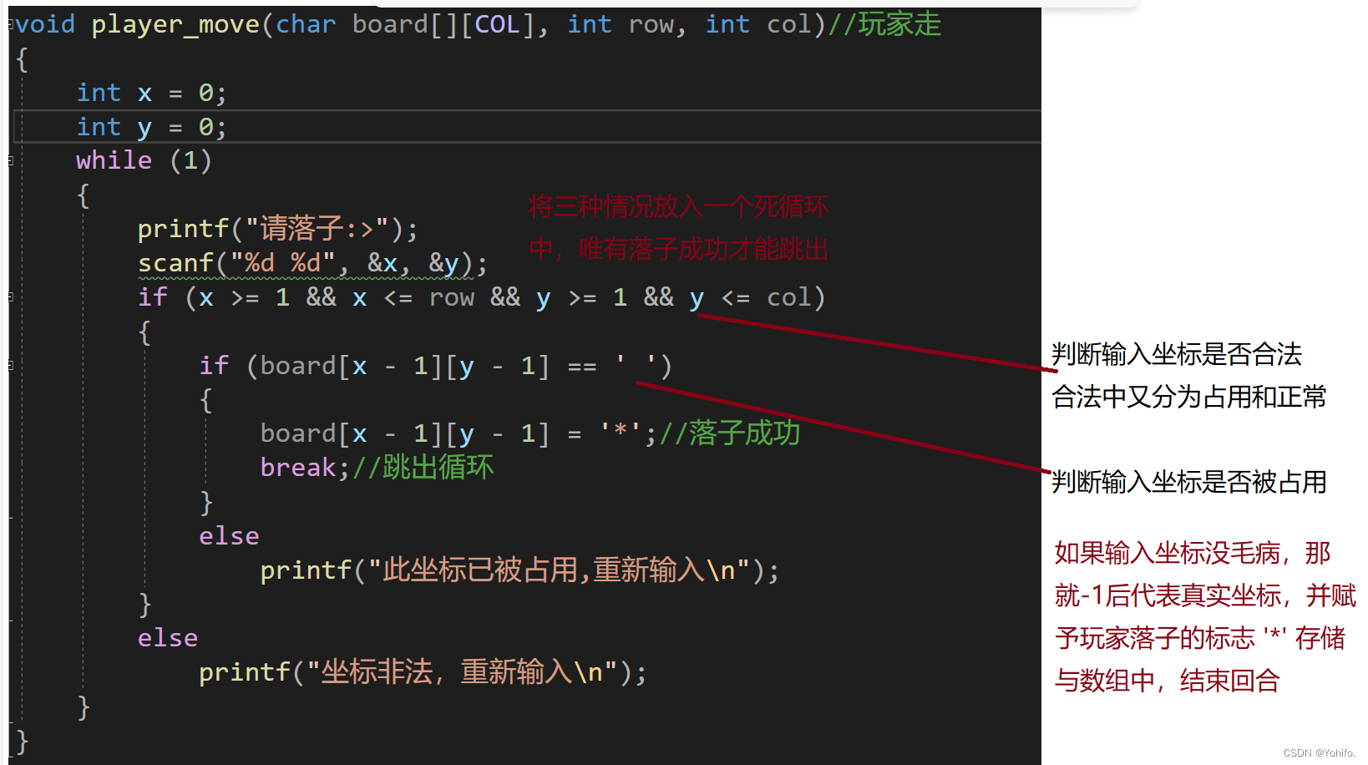Click the '判断输入坐标是否合法' note
Image resolution: width=1368 pixels, height=765 pixels.
[x=1177, y=354]
